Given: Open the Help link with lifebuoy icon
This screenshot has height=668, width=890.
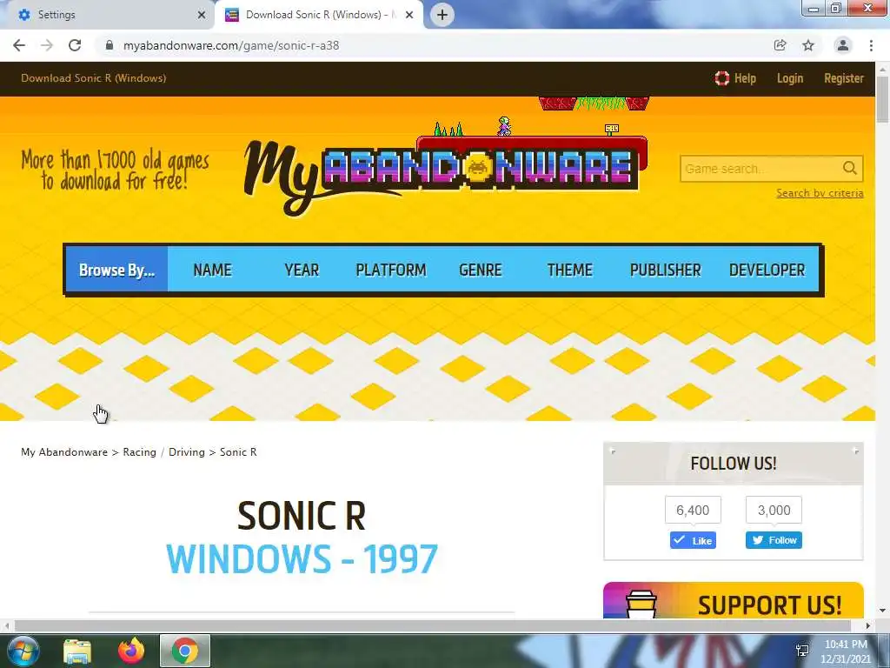Looking at the screenshot, I should coord(735,78).
